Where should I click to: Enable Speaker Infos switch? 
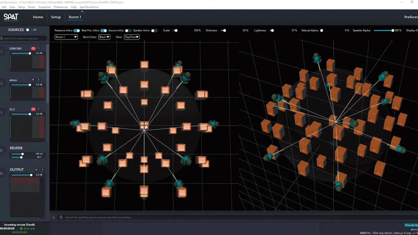154,31
